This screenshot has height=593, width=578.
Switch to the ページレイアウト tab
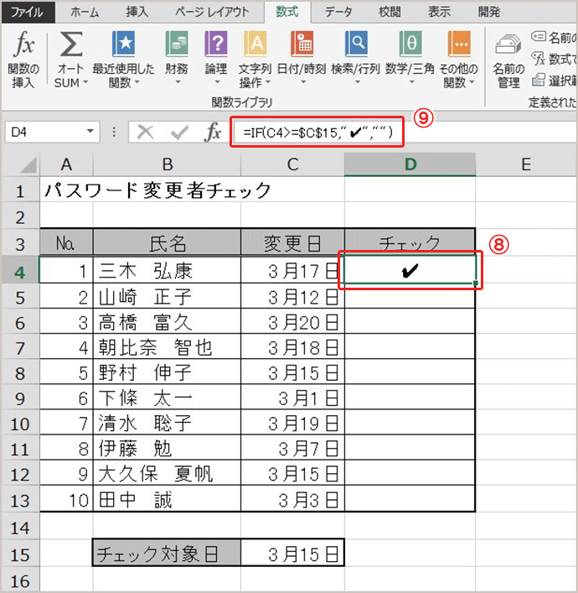212,12
